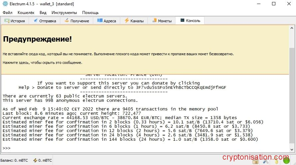Image resolution: width=296 pixels, height=165 pixels.
Task: Open the История tab
Action: point(15,21)
